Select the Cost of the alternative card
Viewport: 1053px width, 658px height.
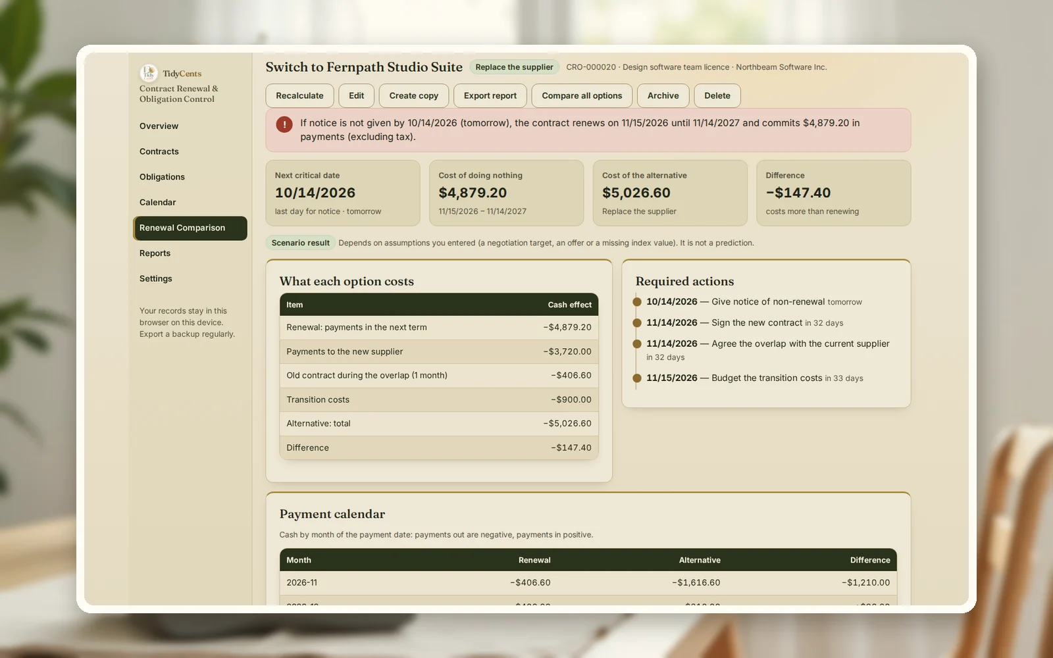click(x=670, y=193)
